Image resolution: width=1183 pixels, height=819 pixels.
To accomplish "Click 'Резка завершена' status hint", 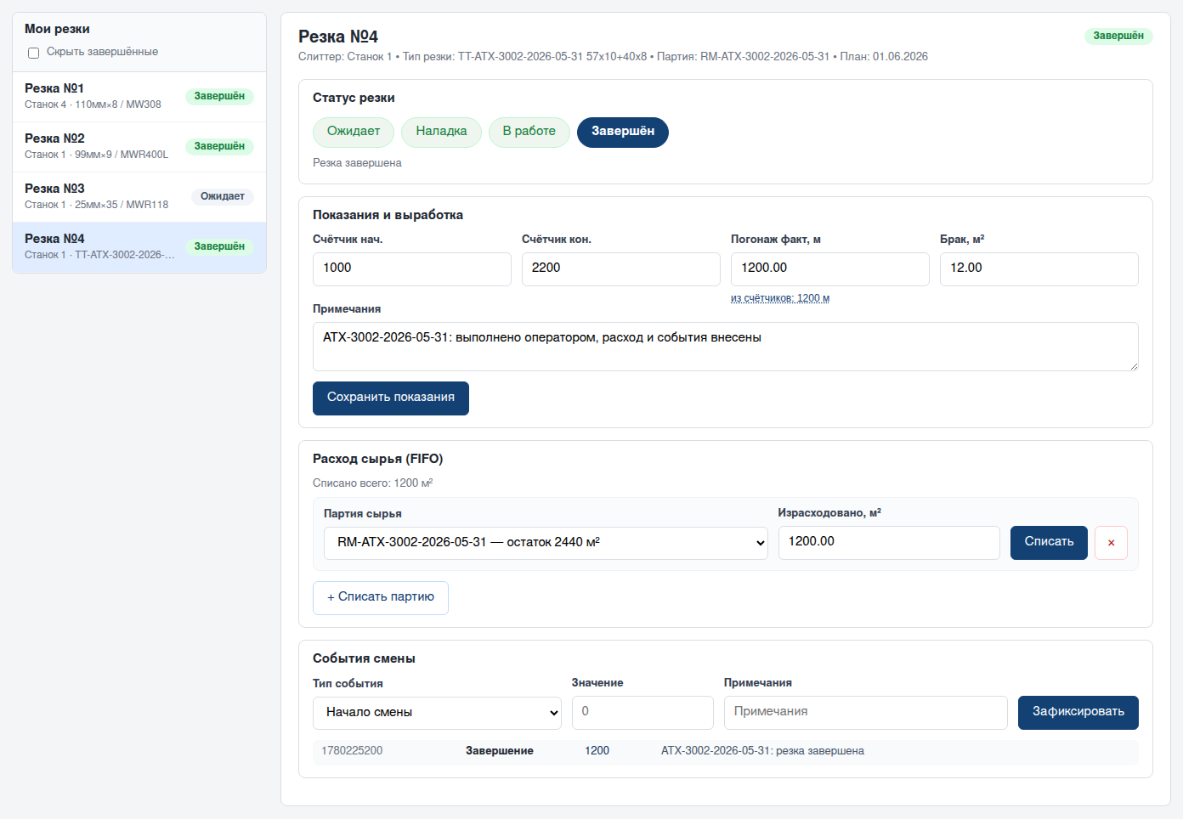I will point(357,163).
